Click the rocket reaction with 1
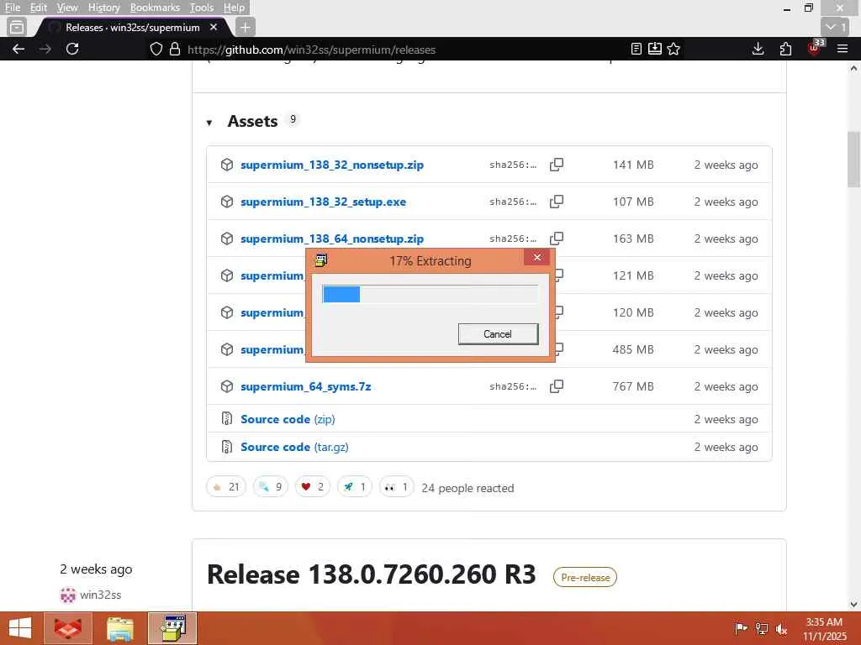The width and height of the screenshot is (861, 645). coord(354,486)
